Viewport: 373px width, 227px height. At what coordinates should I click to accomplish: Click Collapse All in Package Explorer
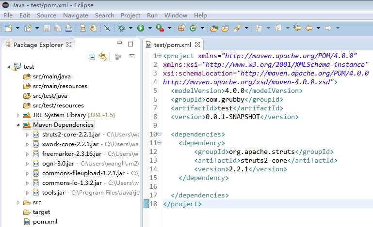pyautogui.click(x=92, y=57)
